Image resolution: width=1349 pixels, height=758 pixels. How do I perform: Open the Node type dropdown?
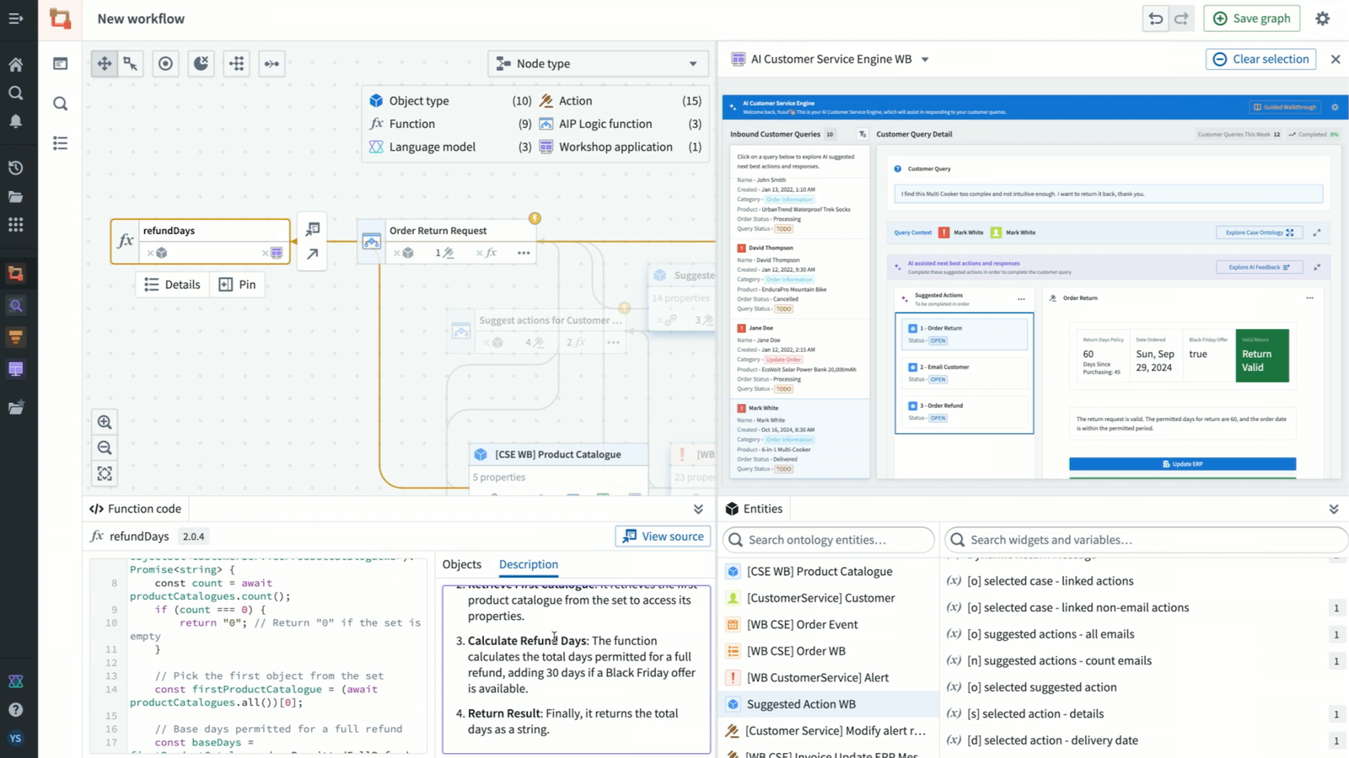(x=597, y=64)
